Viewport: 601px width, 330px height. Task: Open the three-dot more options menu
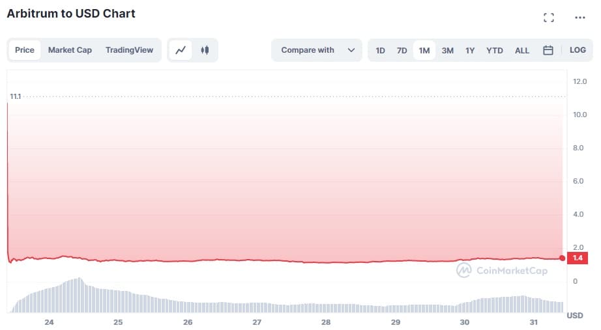(579, 18)
